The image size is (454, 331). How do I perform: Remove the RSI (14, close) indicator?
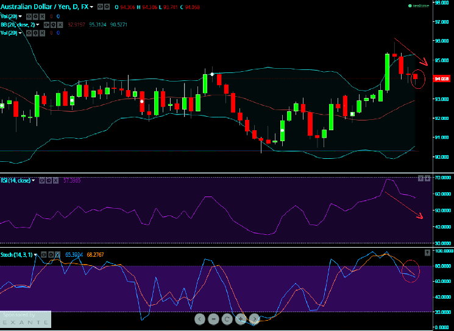tap(55, 181)
